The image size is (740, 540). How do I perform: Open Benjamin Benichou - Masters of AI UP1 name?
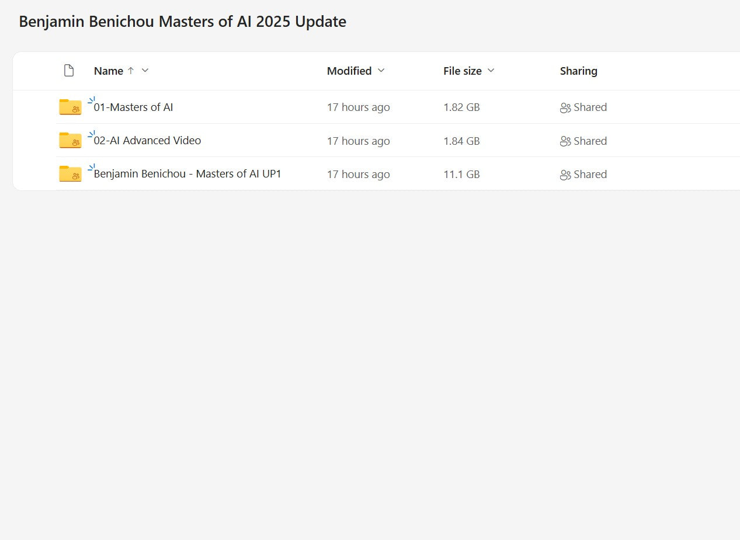click(x=187, y=174)
